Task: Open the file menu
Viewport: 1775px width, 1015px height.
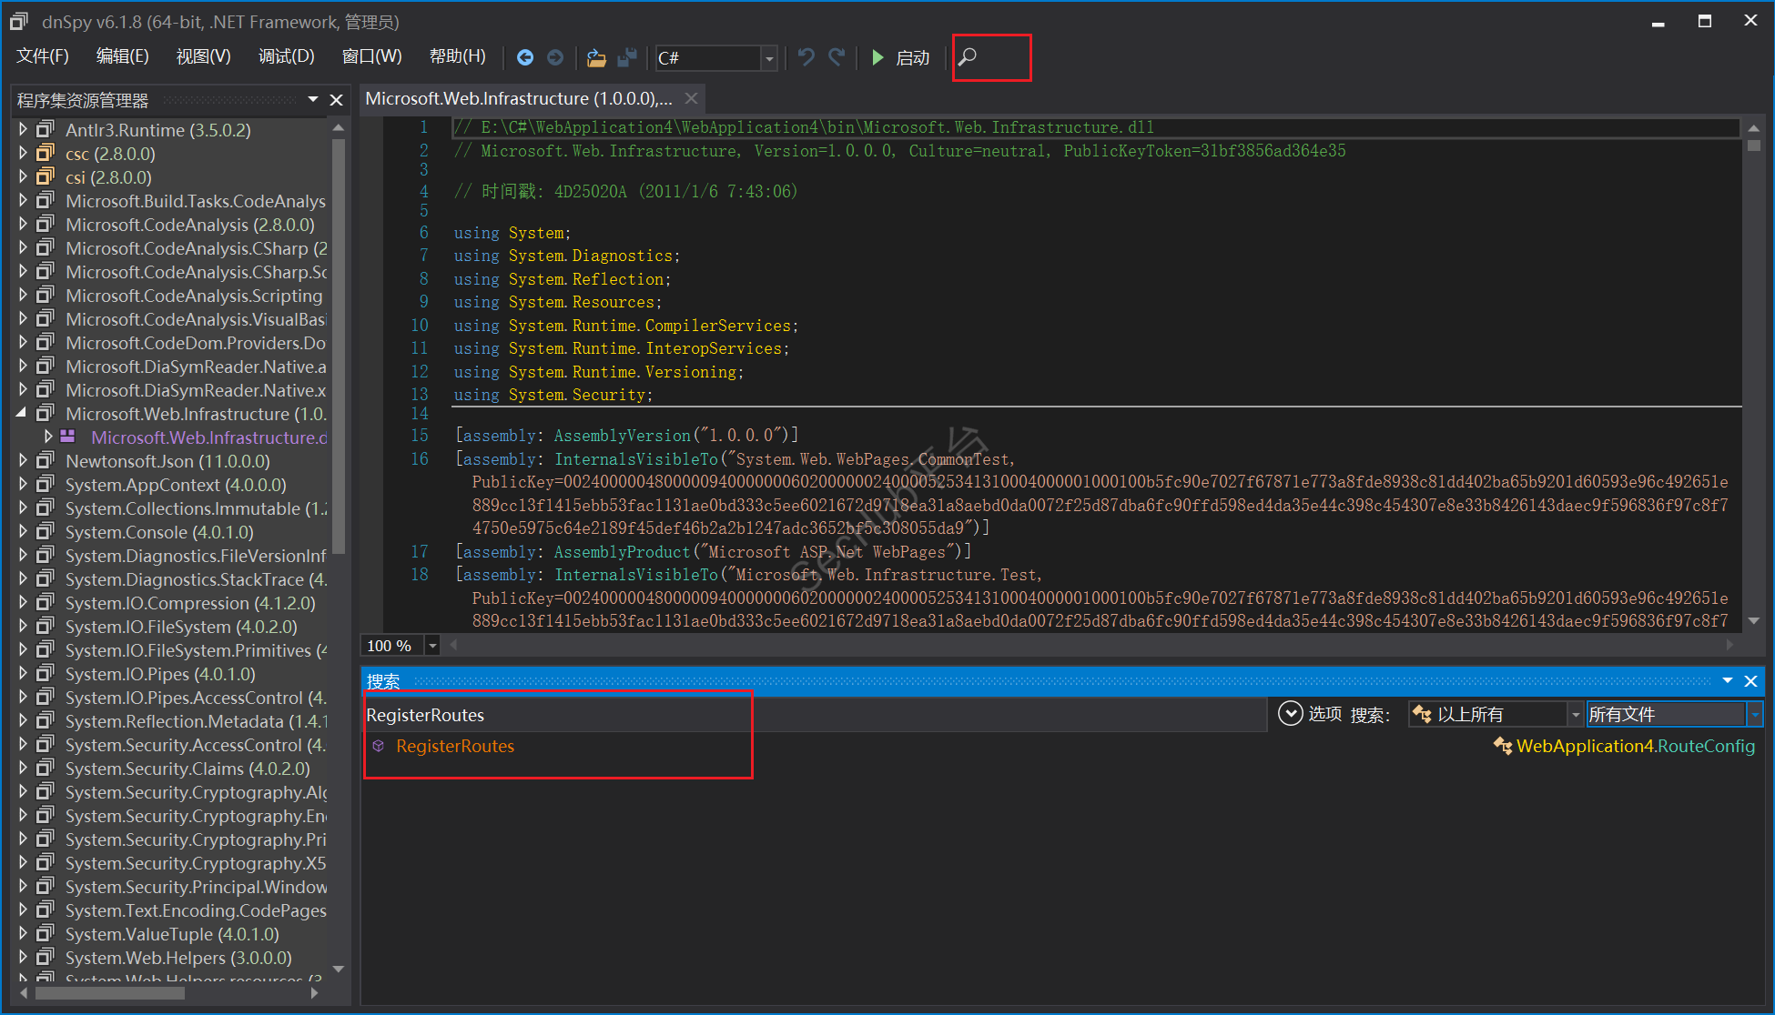Action: pos(42,56)
